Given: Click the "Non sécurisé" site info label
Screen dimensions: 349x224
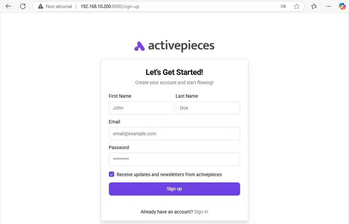Looking at the screenshot, I should coord(59,7).
